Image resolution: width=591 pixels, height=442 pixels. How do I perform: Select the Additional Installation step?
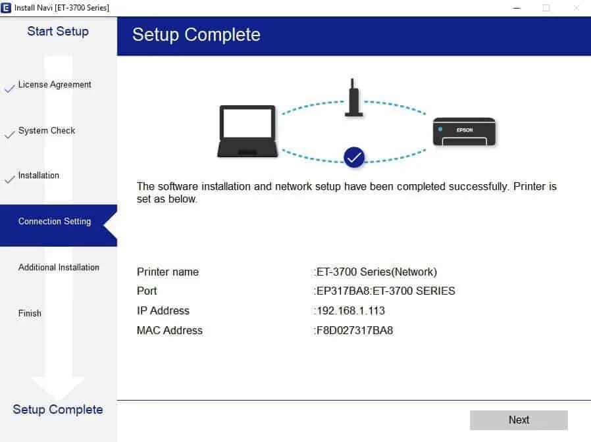59,267
